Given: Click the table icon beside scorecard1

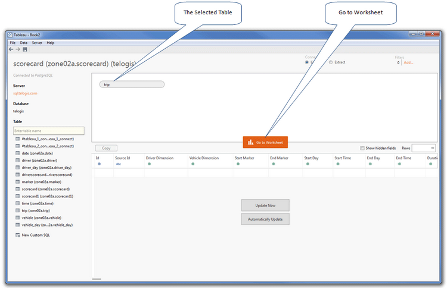Looking at the screenshot, I should tap(17, 196).
